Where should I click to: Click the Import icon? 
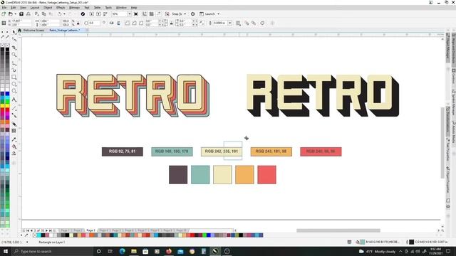pos(92,14)
